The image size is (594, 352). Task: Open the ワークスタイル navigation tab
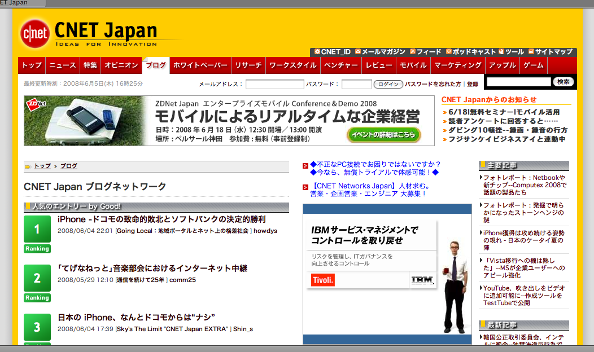click(293, 65)
